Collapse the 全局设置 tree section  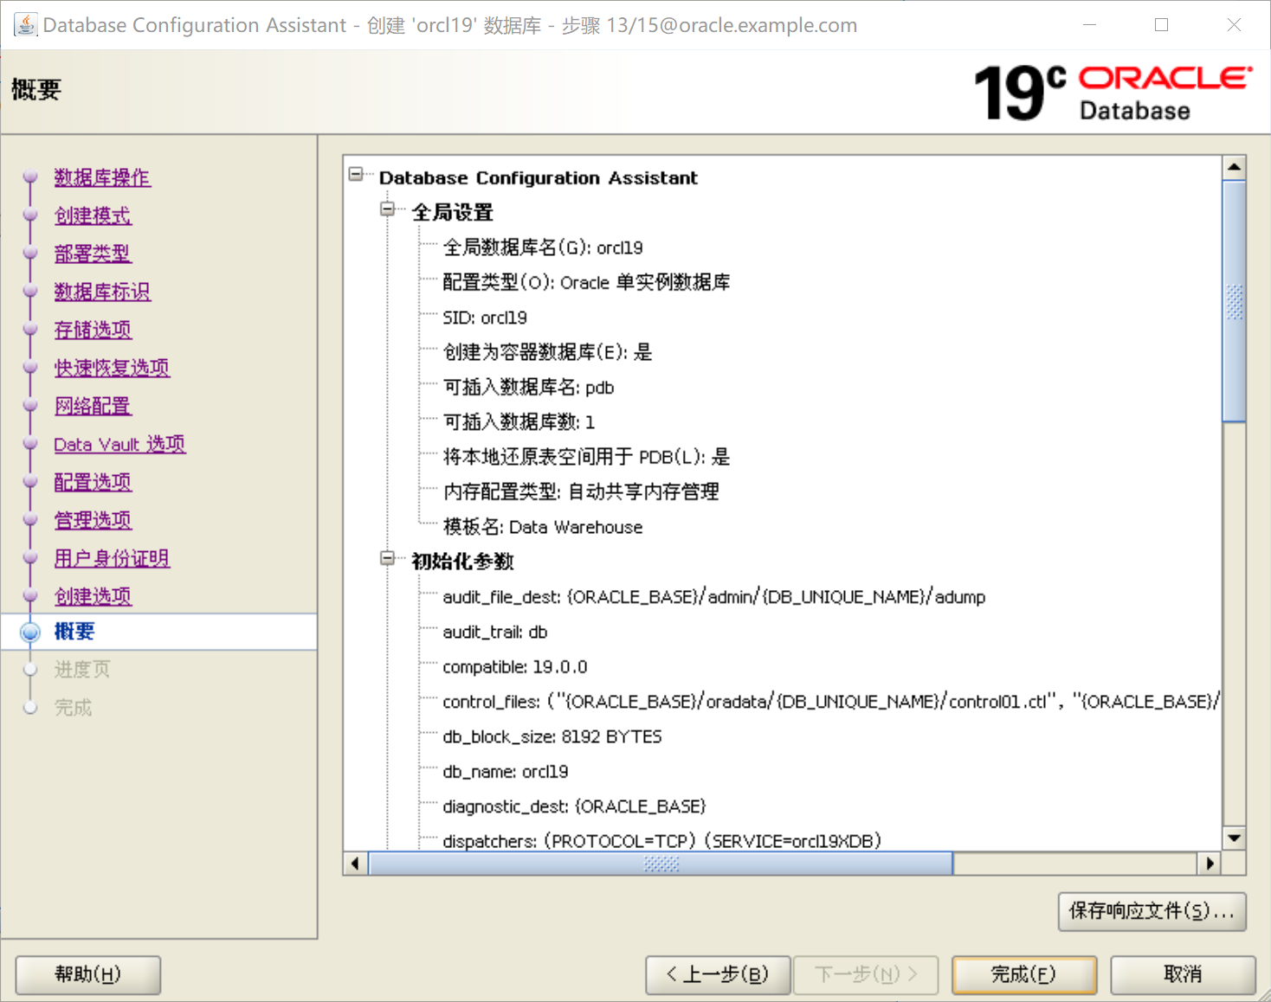pos(388,209)
